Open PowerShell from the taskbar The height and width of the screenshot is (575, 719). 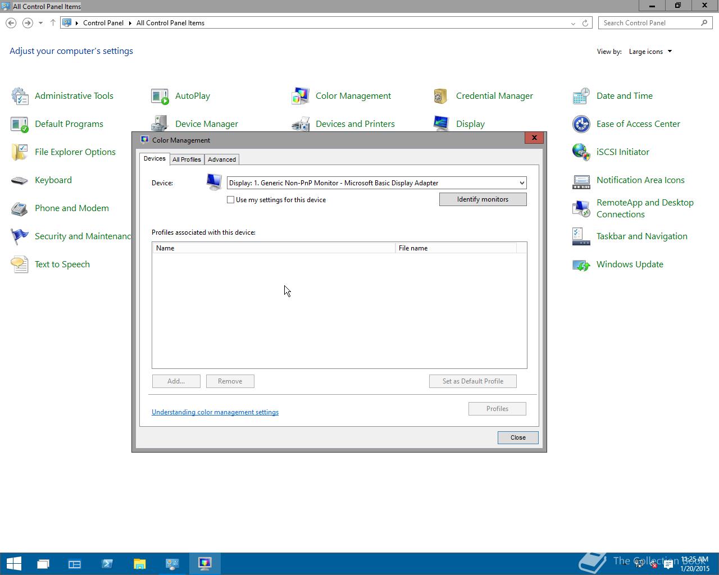(107, 564)
